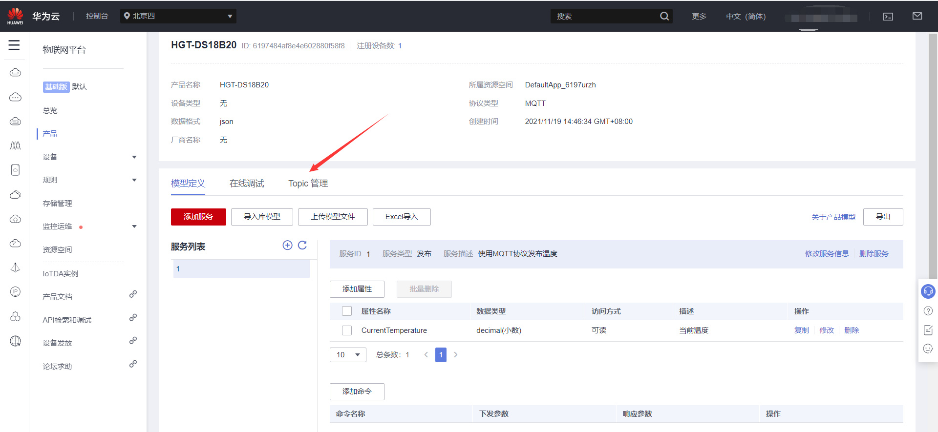Click 修改 for CurrentTemperature
The height and width of the screenshot is (432, 938).
point(827,330)
